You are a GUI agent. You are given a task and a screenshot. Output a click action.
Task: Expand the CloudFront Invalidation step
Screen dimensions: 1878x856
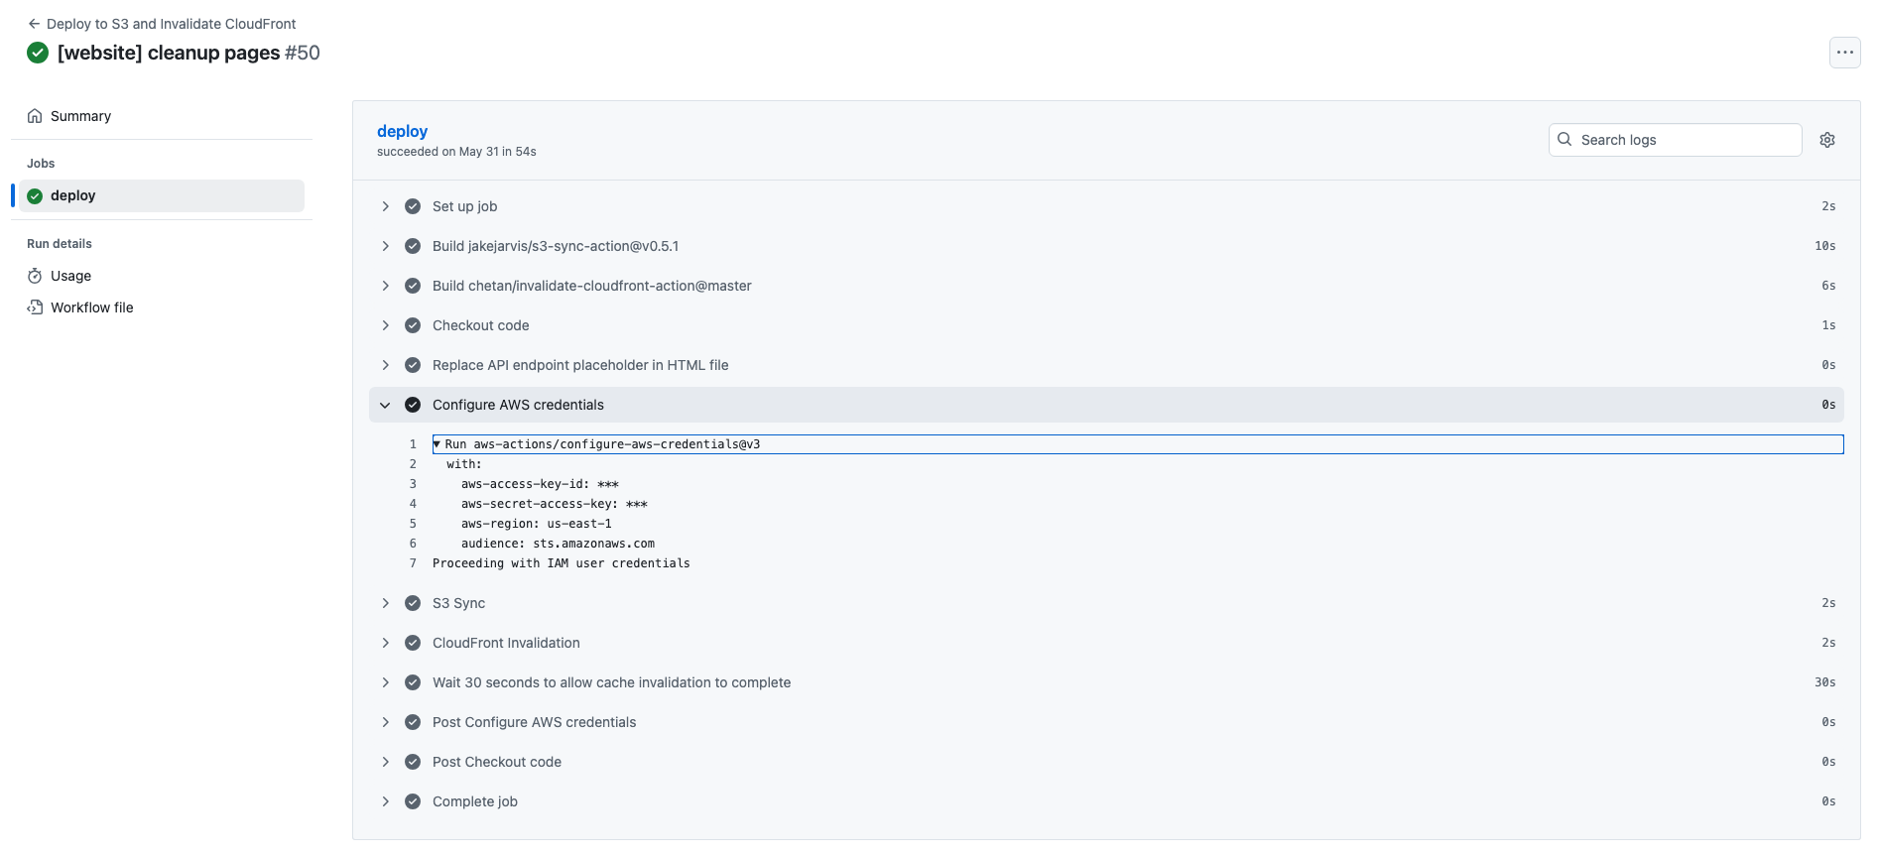point(1106,643)
